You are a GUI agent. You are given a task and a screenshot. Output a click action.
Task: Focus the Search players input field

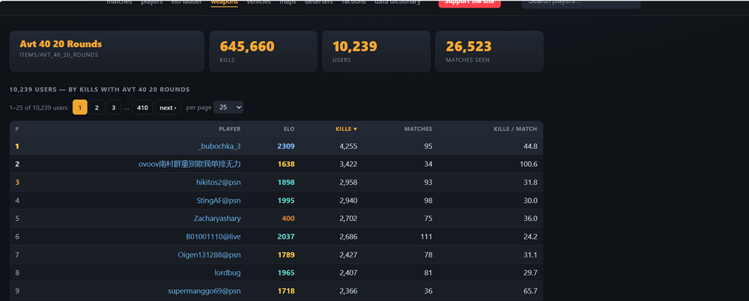[581, 3]
